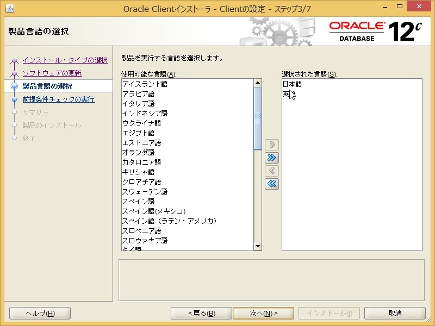Viewport: 435px width, 326px height.
Task: Open the ヘルプ dialog
Action: pyautogui.click(x=39, y=313)
